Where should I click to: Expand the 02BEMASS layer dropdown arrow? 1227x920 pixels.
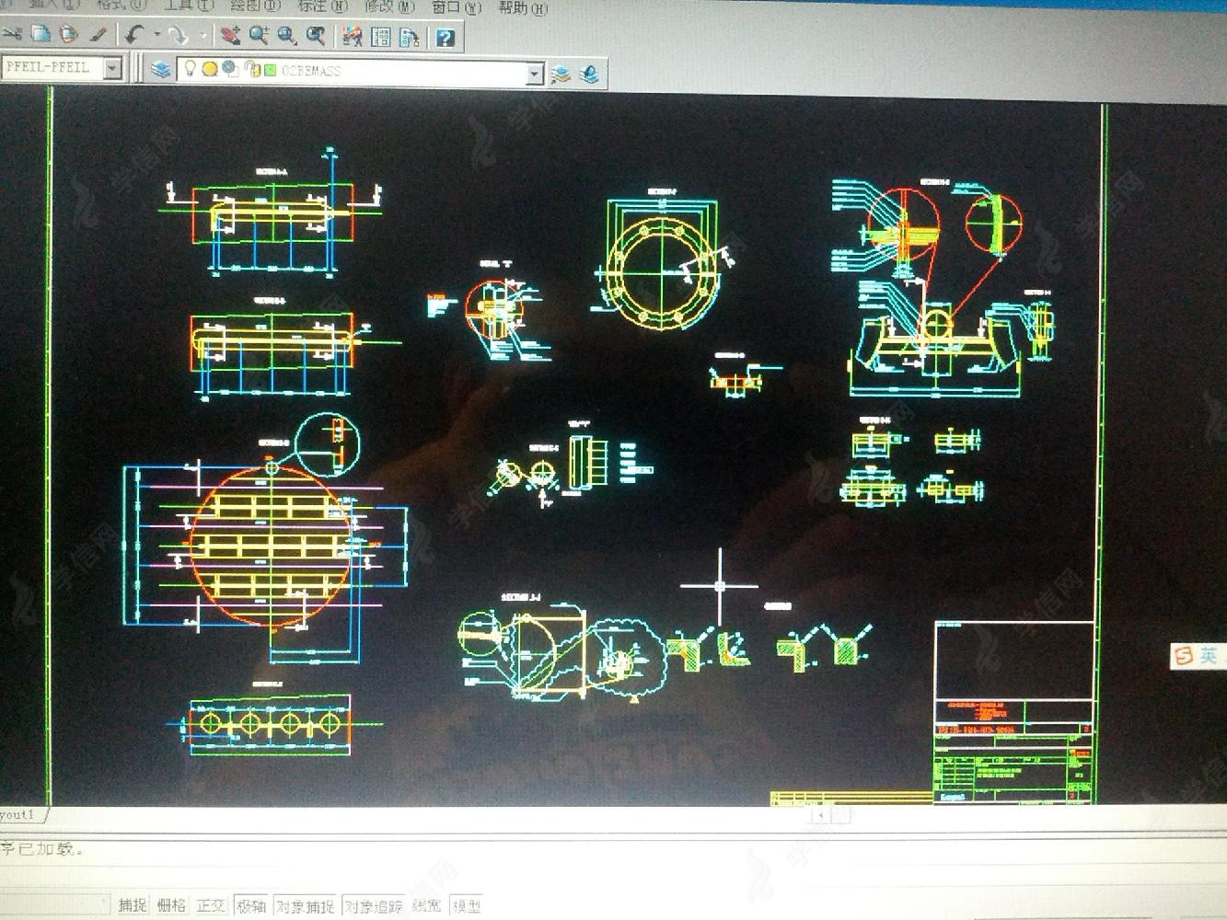point(535,74)
